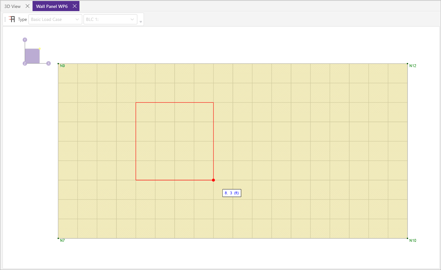Expand the toolbar overflow arrow
Image resolution: width=441 pixels, height=270 pixels.
pyautogui.click(x=141, y=22)
